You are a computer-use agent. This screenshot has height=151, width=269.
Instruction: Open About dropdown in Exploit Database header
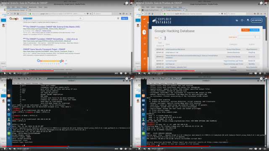(x=242, y=20)
